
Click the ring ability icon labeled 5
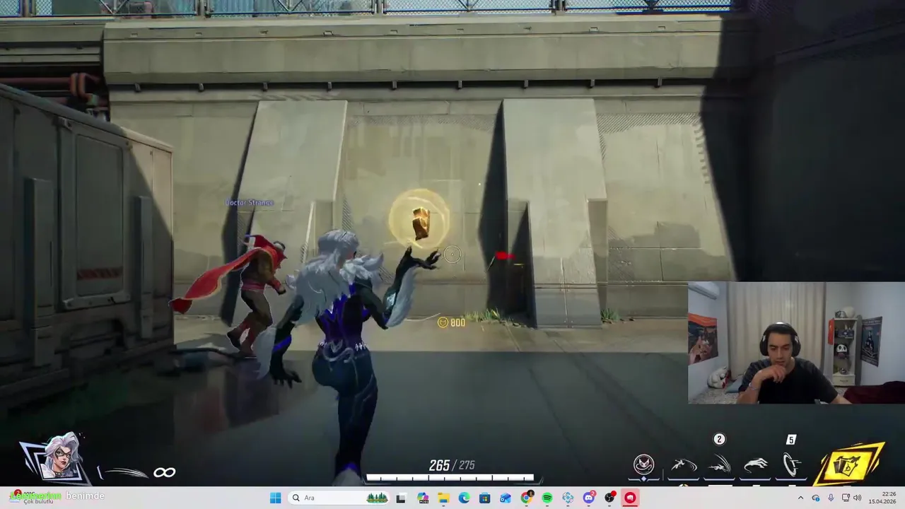tap(791, 464)
